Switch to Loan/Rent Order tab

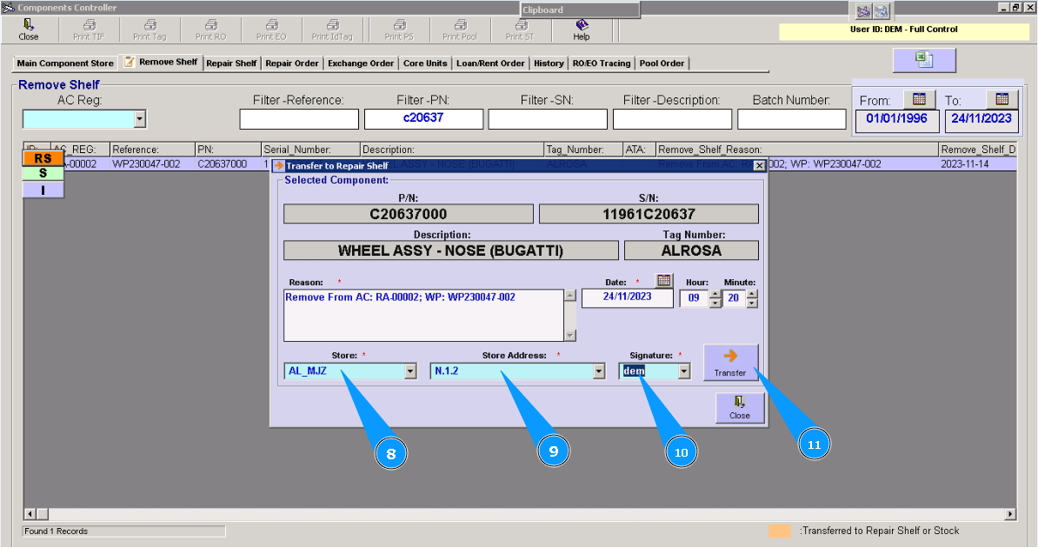(x=490, y=63)
